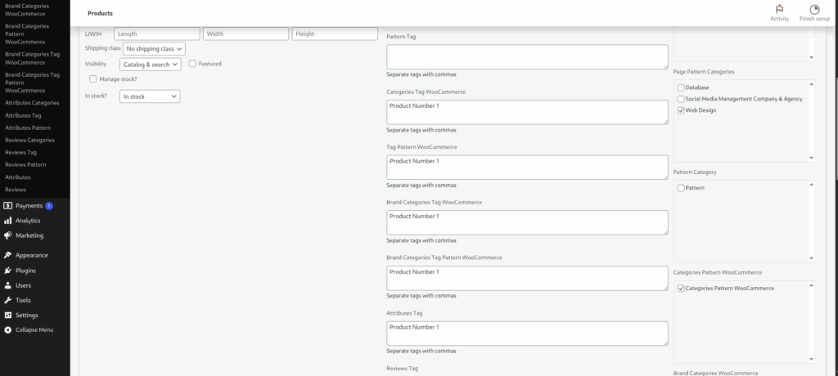Open Brand Categories Pattern WooCommerce submenu item
This screenshot has height=376, width=838.
pyautogui.click(x=27, y=34)
